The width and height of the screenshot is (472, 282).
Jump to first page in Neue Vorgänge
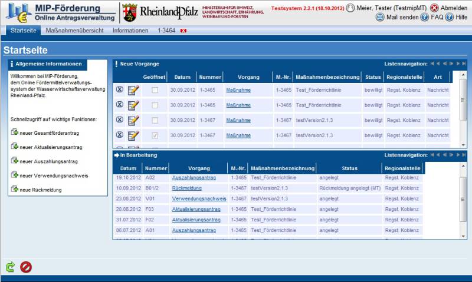(x=432, y=64)
